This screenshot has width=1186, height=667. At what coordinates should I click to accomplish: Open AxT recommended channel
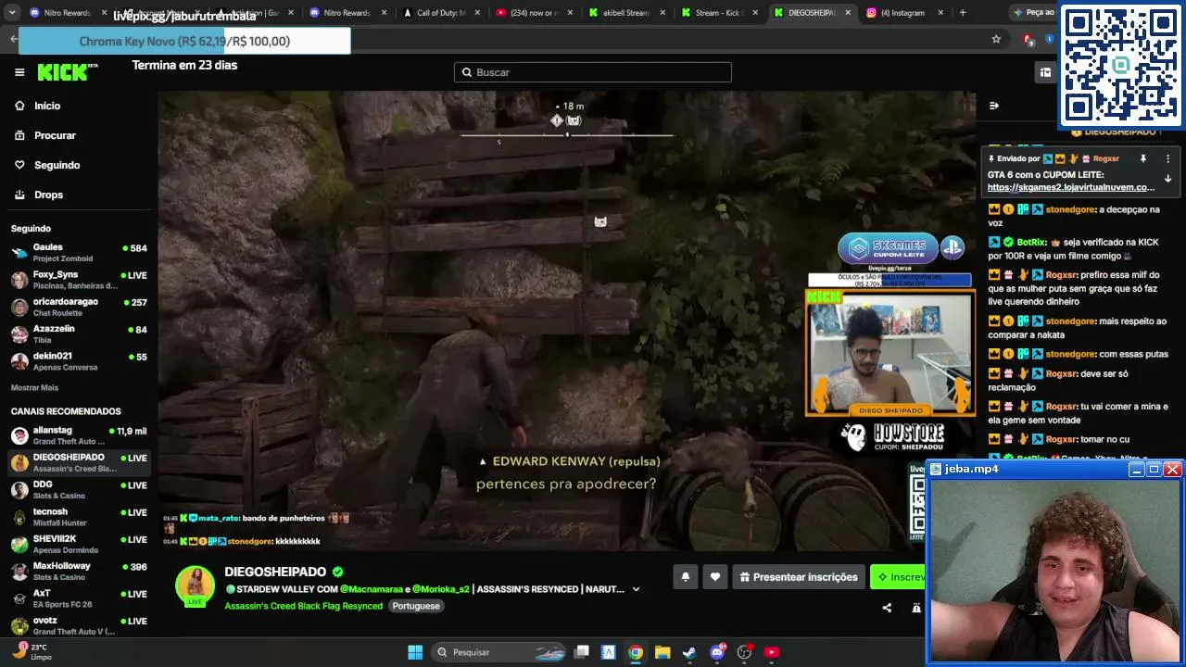pos(79,598)
